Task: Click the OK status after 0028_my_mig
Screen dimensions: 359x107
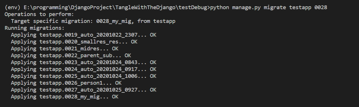Action: click(x=115, y=97)
